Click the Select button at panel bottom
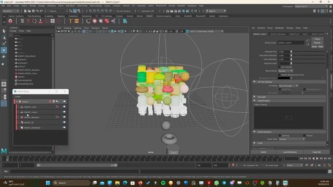333x187 pixels. tap(263, 152)
